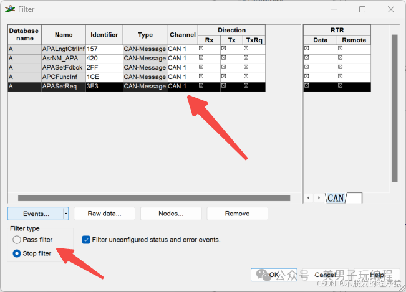Toggle RTR Data checkbox for APASetFdbck row
The image size is (406, 292).
[307, 67]
